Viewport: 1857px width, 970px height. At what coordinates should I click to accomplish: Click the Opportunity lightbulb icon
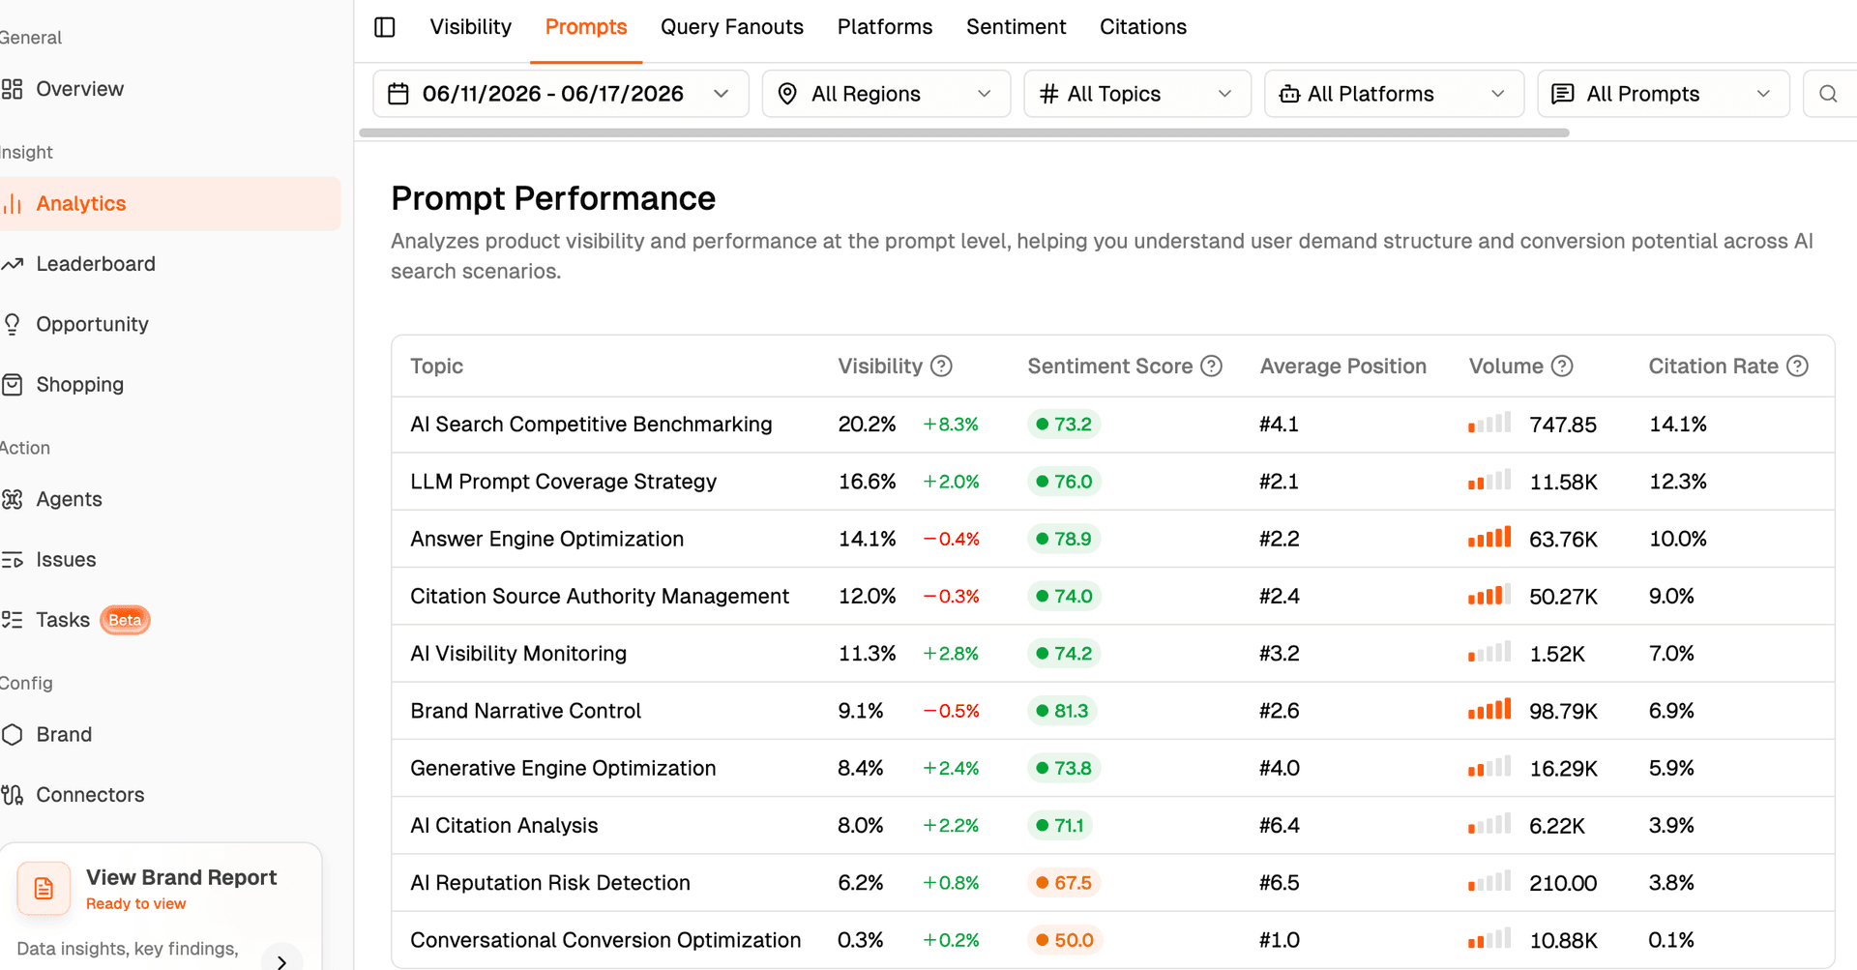[12, 324]
